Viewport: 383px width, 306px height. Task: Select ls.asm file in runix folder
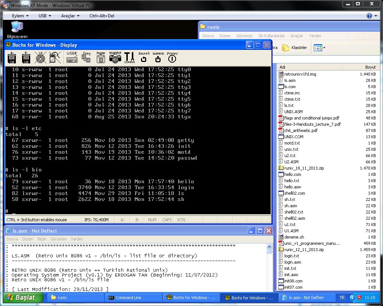(287, 80)
